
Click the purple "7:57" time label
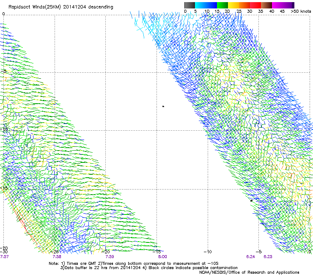click(x=4, y=256)
